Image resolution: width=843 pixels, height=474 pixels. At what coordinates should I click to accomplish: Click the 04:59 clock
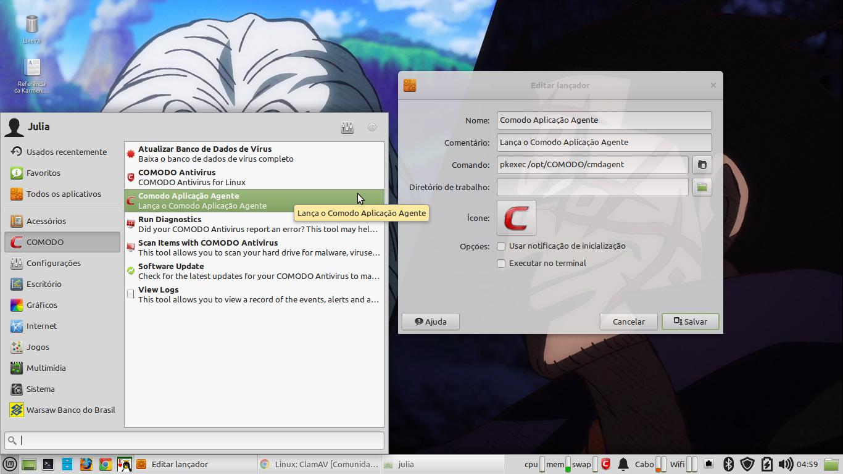pyautogui.click(x=807, y=464)
